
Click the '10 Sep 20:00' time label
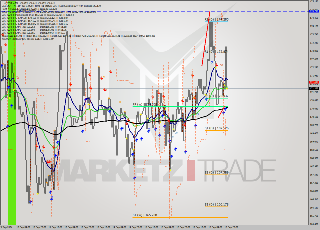[39, 227]
